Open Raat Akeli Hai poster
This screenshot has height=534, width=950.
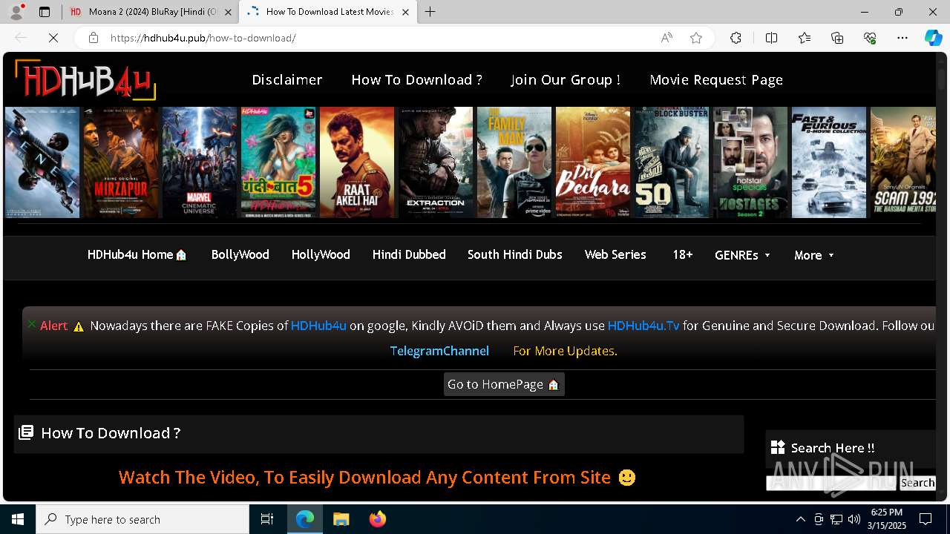pos(357,162)
